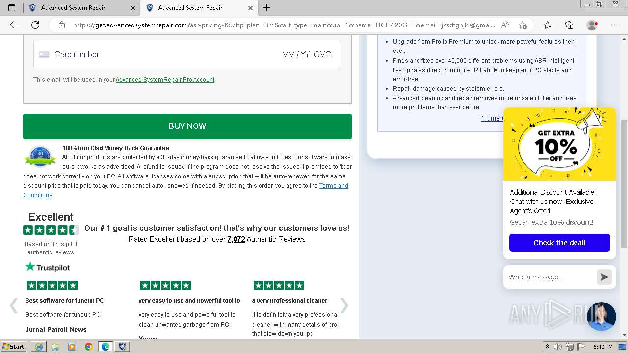
Task: Open Advanced System Repair taskbar icon
Action: pyautogui.click(x=122, y=347)
